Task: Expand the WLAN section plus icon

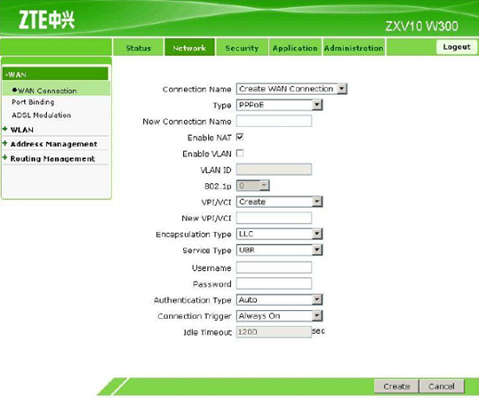Action: (5, 129)
